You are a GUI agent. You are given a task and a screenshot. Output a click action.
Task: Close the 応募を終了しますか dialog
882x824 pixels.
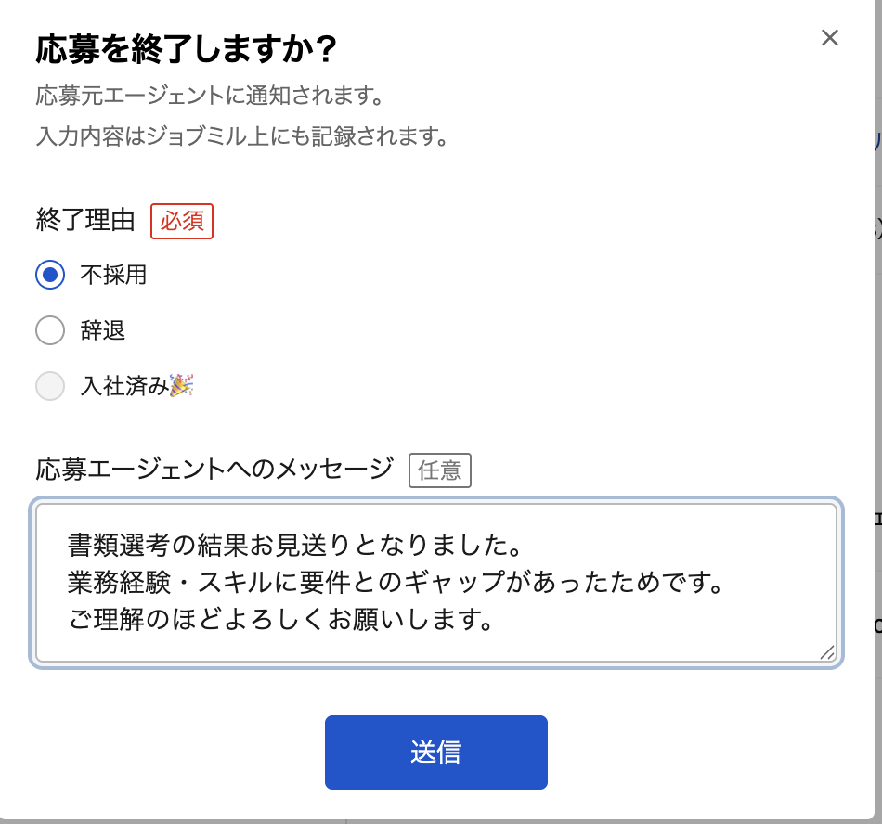pyautogui.click(x=830, y=38)
